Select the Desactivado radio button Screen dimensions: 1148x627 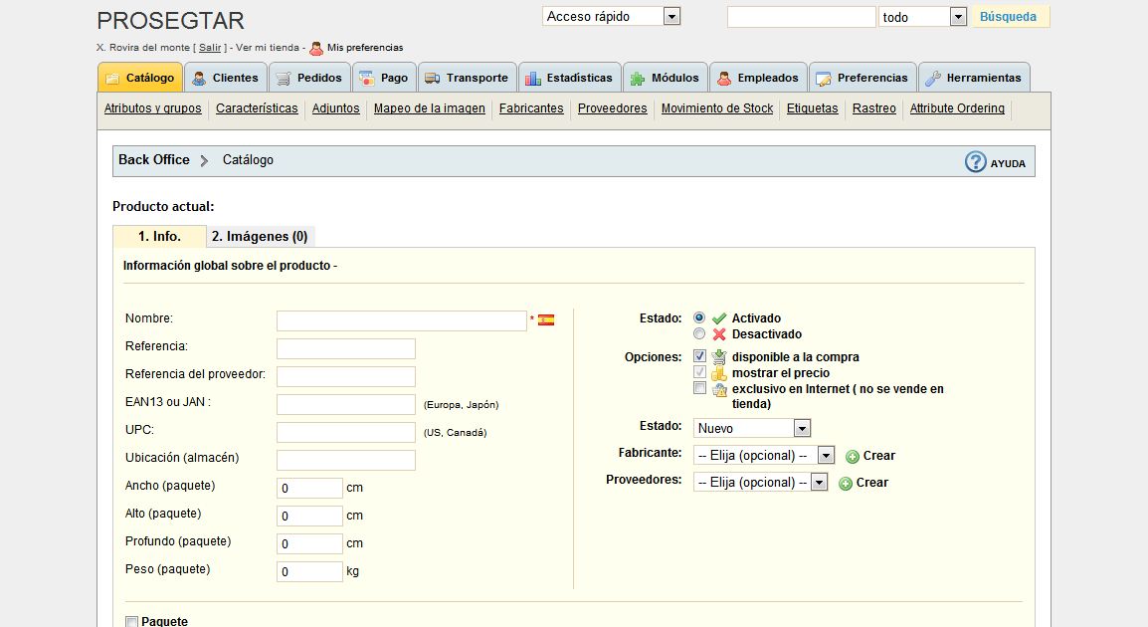699,334
